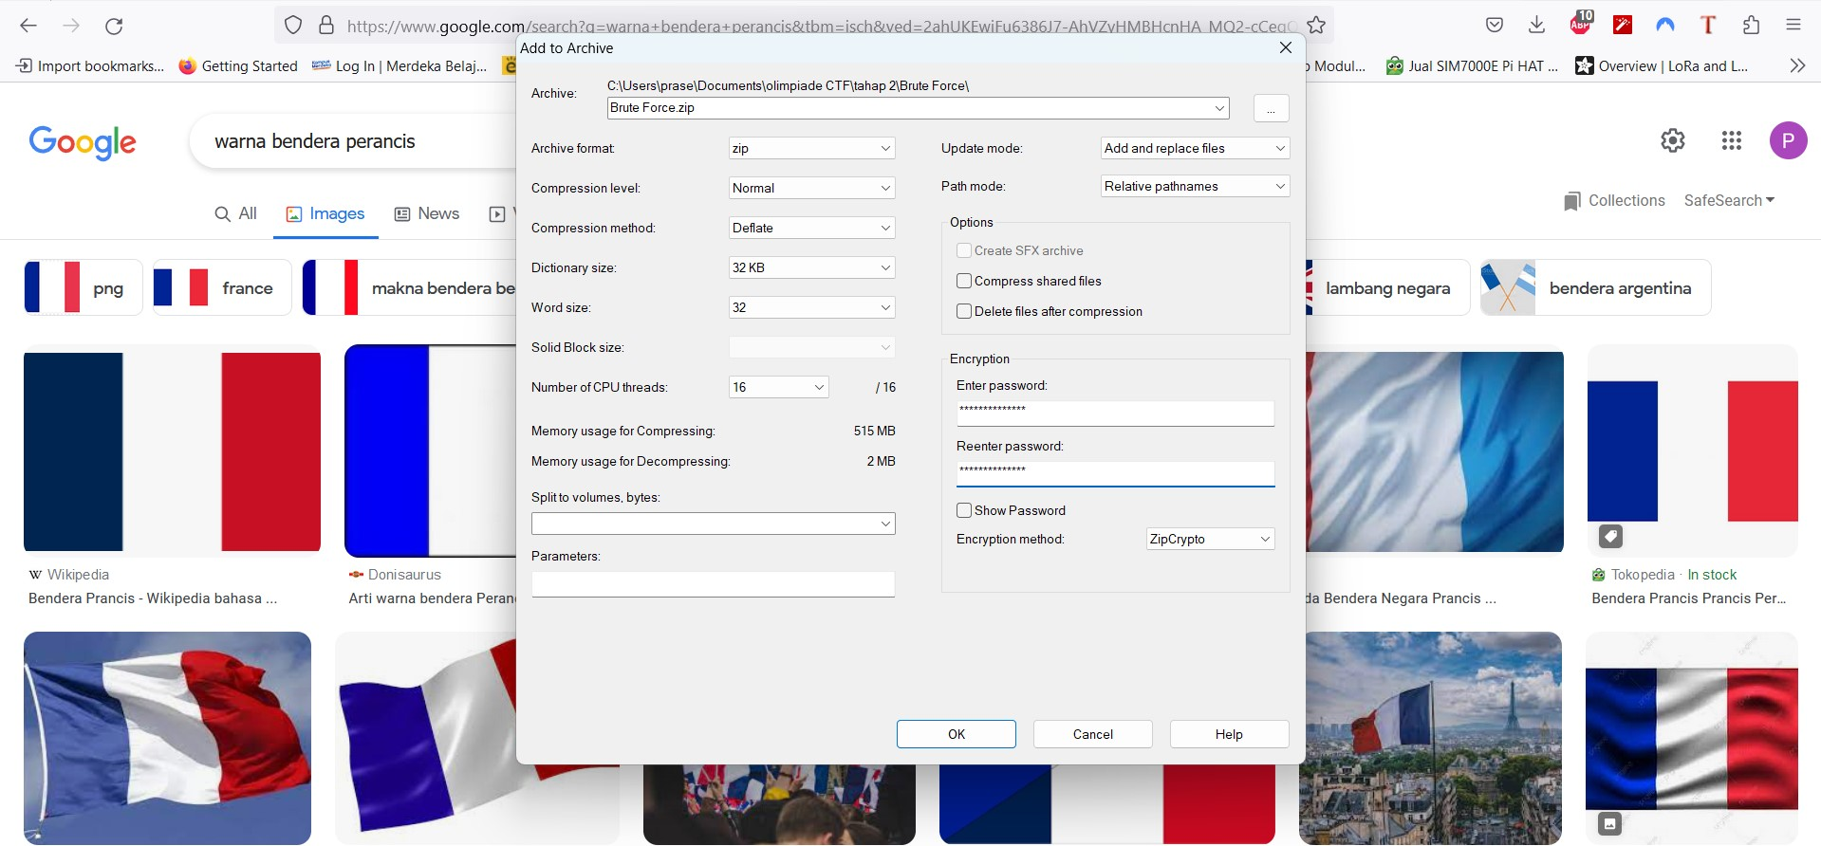The height and width of the screenshot is (846, 1821).
Task: Open the Firefox hamburger menu
Action: tap(1793, 26)
